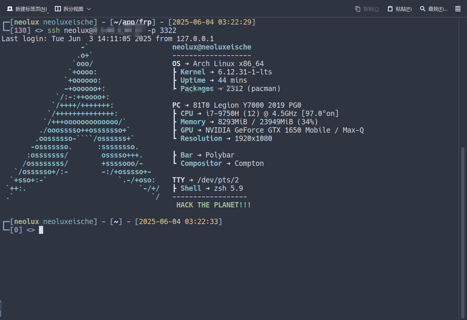Click the block cursor at the prompt
Viewport: 467px width, 320px height.
41,230
